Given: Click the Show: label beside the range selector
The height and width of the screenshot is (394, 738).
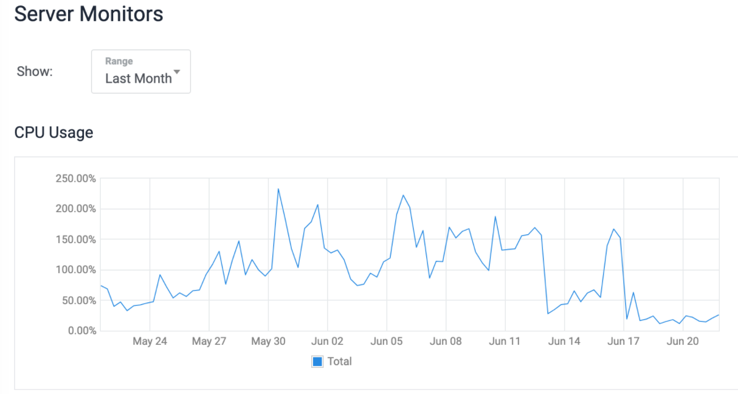Looking at the screenshot, I should (x=35, y=72).
